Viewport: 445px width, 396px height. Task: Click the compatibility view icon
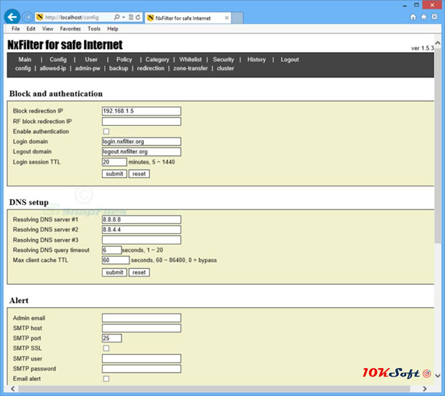coord(131,17)
